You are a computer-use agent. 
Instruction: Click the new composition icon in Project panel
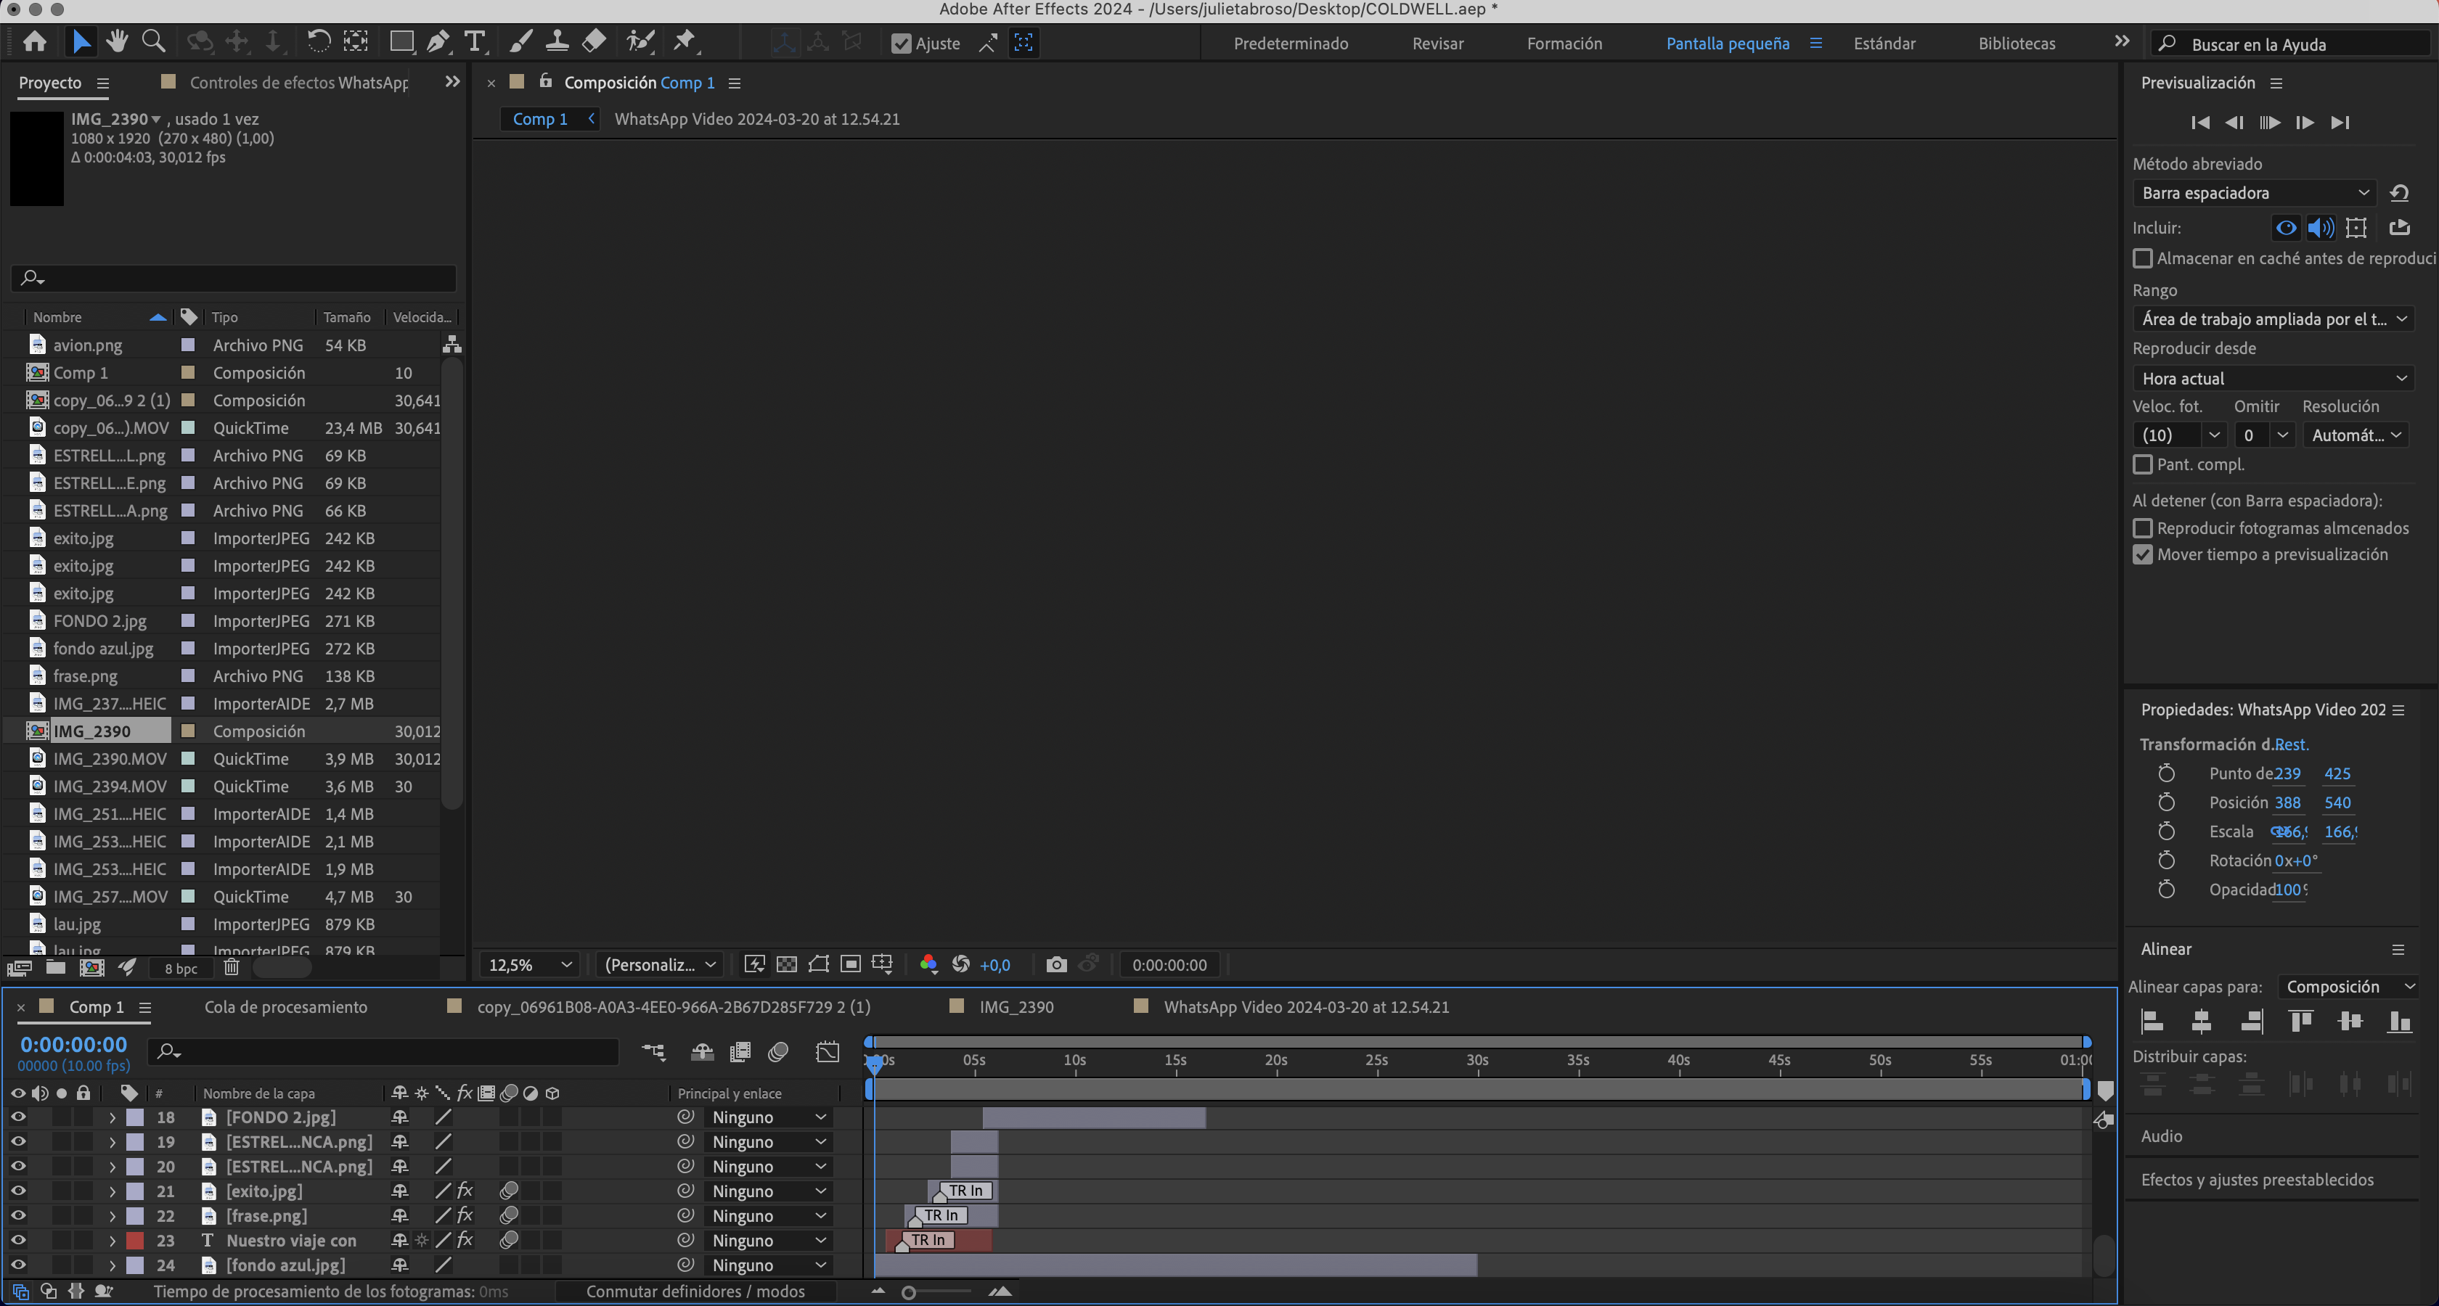[x=92, y=967]
